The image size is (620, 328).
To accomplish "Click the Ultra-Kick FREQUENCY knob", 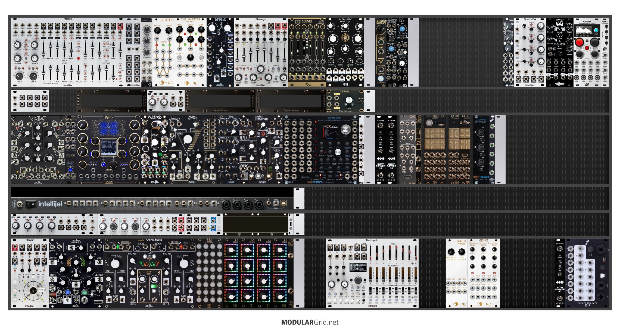I will point(333,39).
